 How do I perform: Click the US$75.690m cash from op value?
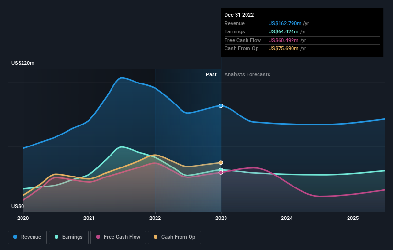[x=283, y=49]
